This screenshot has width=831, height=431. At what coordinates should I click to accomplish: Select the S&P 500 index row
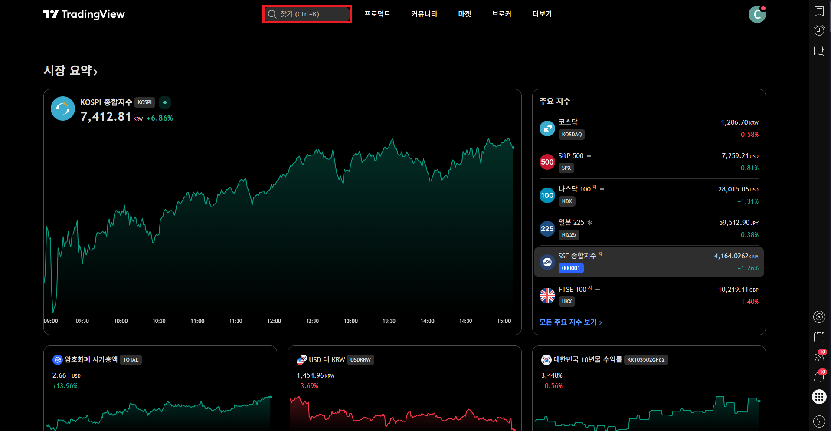[x=649, y=162]
